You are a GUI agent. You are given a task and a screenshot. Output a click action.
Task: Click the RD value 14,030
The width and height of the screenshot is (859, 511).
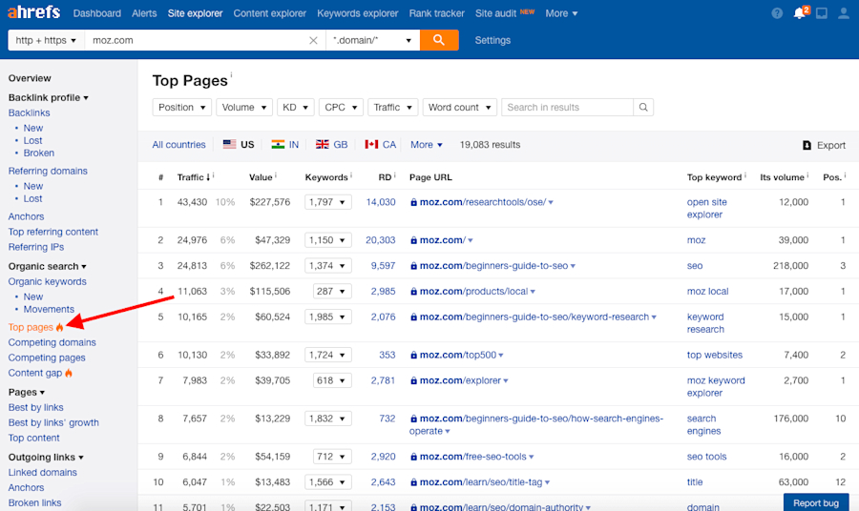(381, 202)
